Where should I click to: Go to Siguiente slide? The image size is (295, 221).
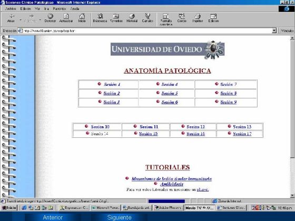pos(119,217)
